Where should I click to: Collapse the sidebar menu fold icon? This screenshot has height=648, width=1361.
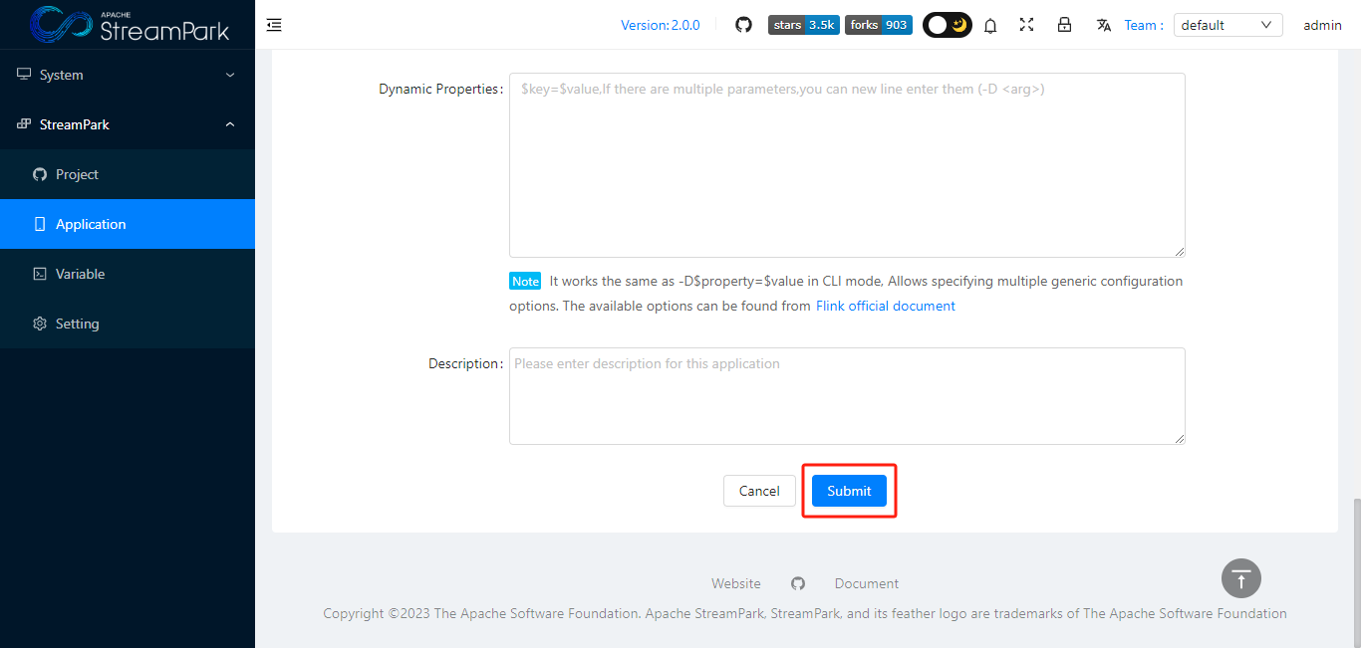point(274,25)
